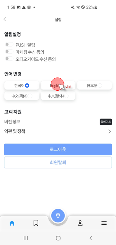
Task: Select 日本語 language option
Action: click(94, 85)
